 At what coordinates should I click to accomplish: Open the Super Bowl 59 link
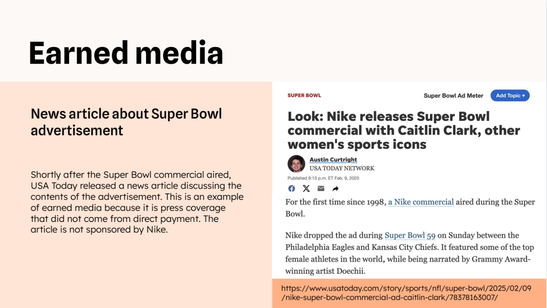(410, 235)
